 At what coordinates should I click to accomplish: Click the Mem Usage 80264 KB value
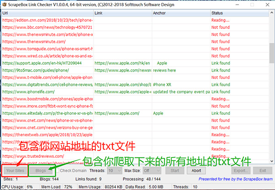coord(114,187)
